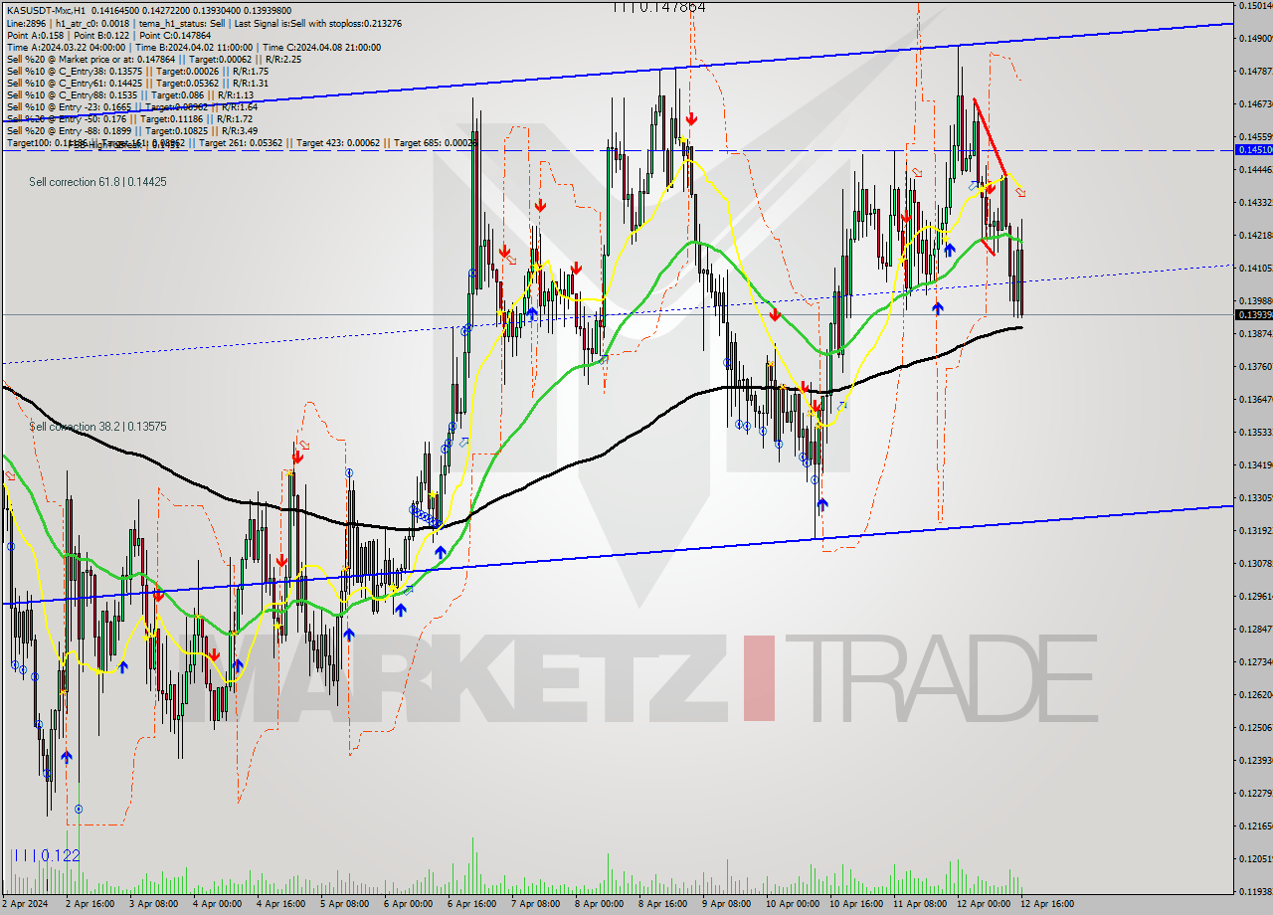Viewport: 1273px width, 915px height.
Task: Click the '11 Apr 08:00' date axis label
Action: click(919, 904)
